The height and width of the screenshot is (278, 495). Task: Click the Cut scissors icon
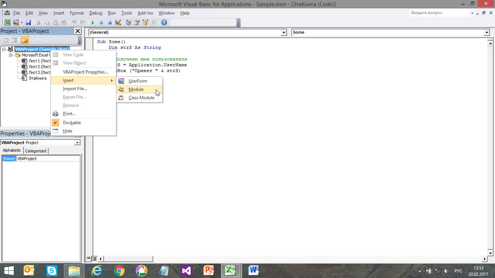38,22
